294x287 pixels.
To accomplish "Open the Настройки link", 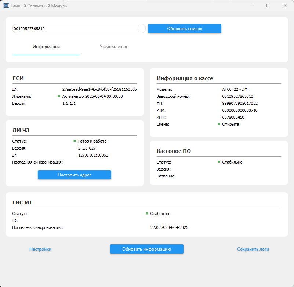I will [x=40, y=249].
